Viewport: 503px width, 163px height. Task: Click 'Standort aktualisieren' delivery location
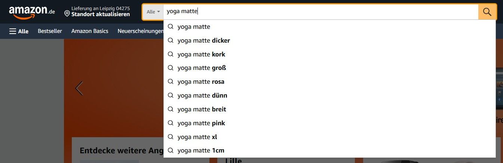(101, 14)
